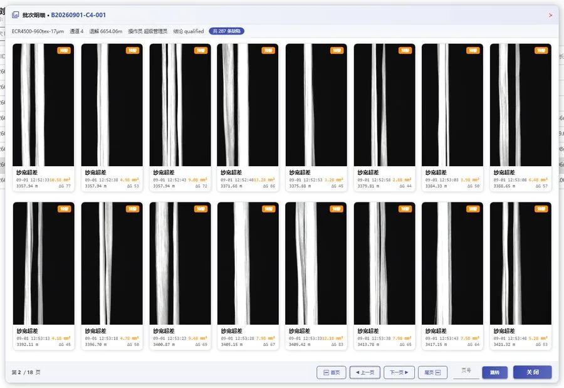
Task: Click the value "ΔG 77" on the 12:52:33 card
Action: tap(65, 186)
